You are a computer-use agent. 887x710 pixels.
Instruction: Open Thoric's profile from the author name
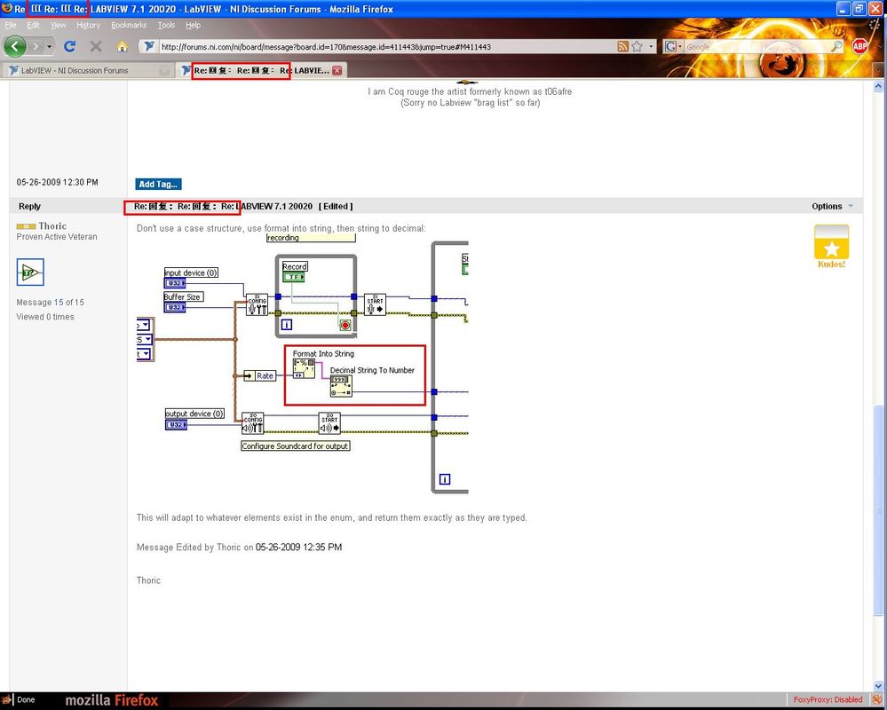point(52,226)
